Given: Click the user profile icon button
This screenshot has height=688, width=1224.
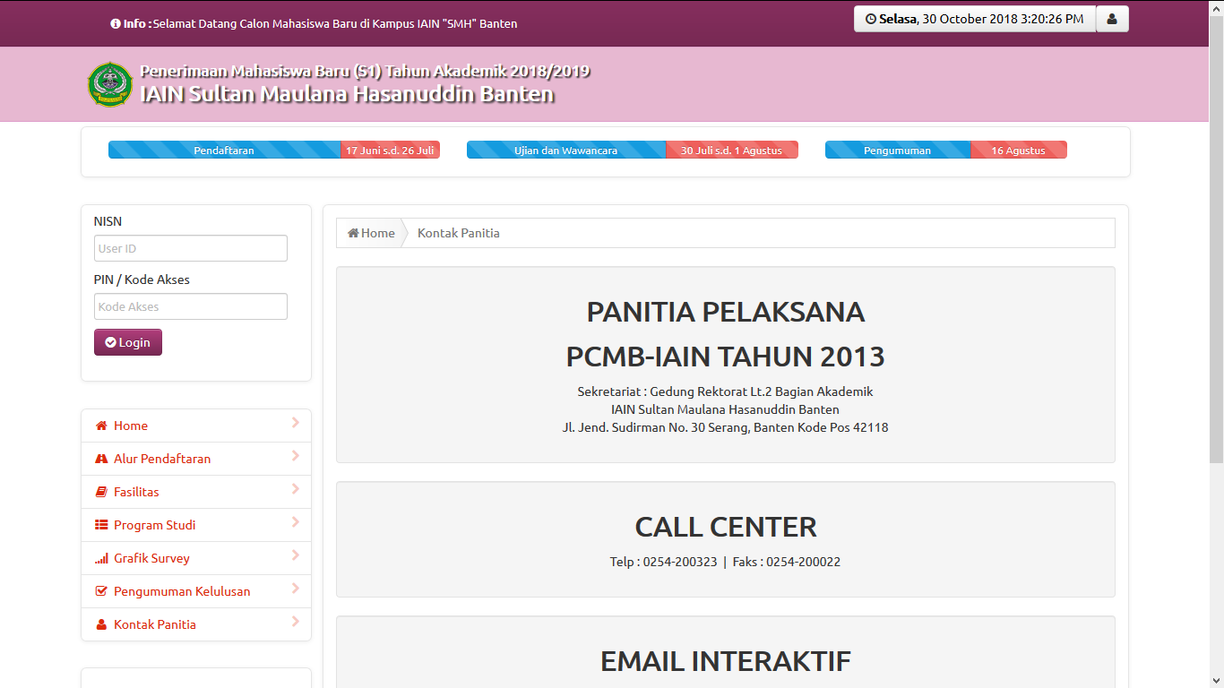Looking at the screenshot, I should point(1112,19).
